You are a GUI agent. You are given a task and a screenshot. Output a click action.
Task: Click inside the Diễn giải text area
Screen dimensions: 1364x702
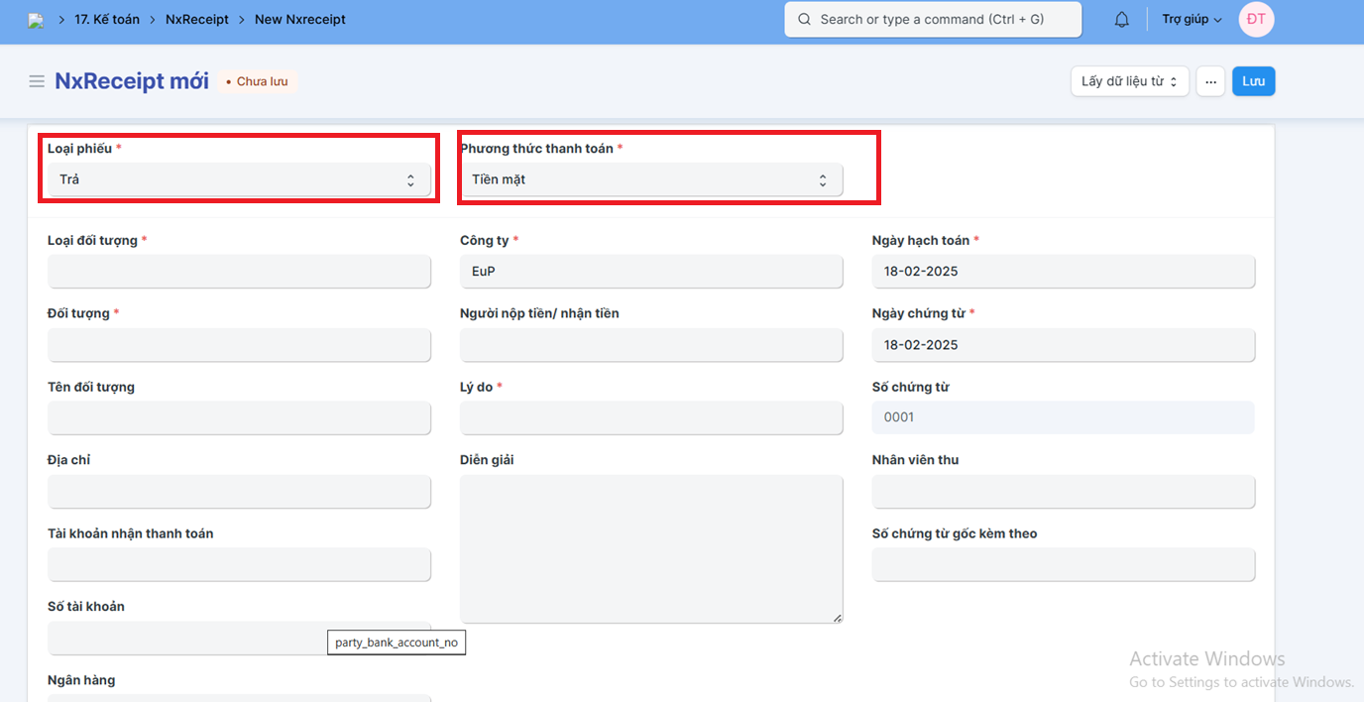click(651, 548)
